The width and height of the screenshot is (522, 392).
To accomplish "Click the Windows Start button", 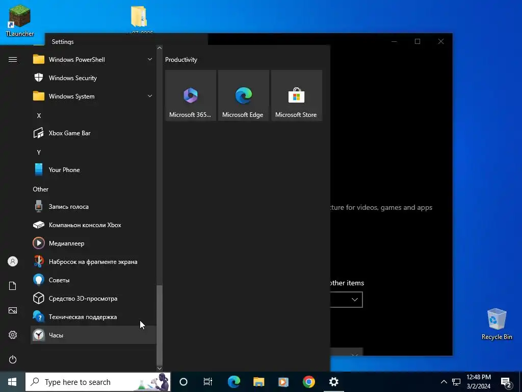I will click(12, 382).
